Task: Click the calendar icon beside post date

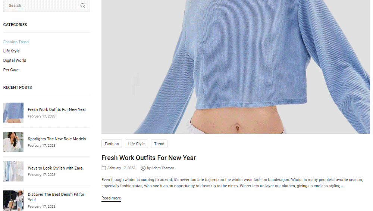Action: (x=104, y=168)
